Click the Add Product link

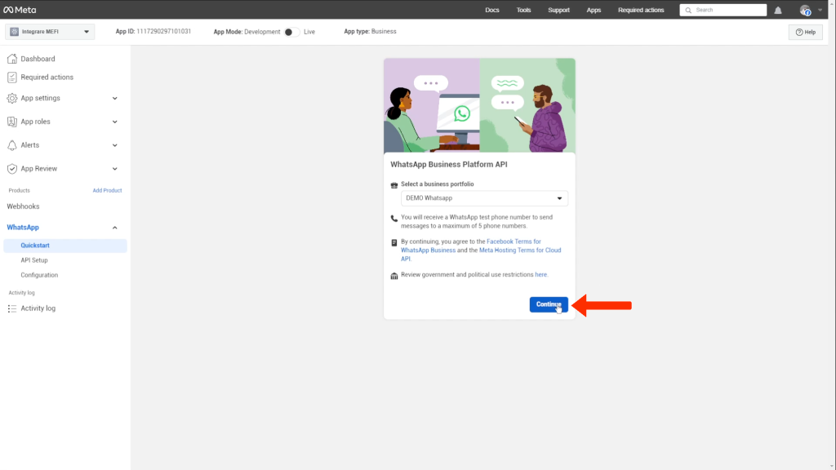tap(107, 190)
